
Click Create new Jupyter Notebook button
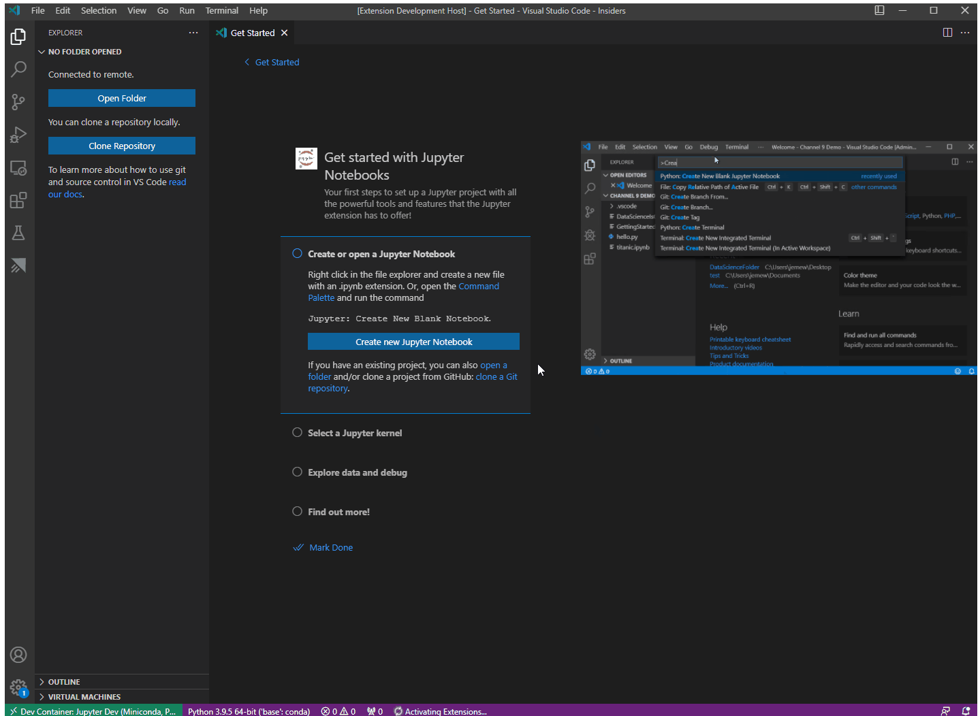pyautogui.click(x=413, y=342)
